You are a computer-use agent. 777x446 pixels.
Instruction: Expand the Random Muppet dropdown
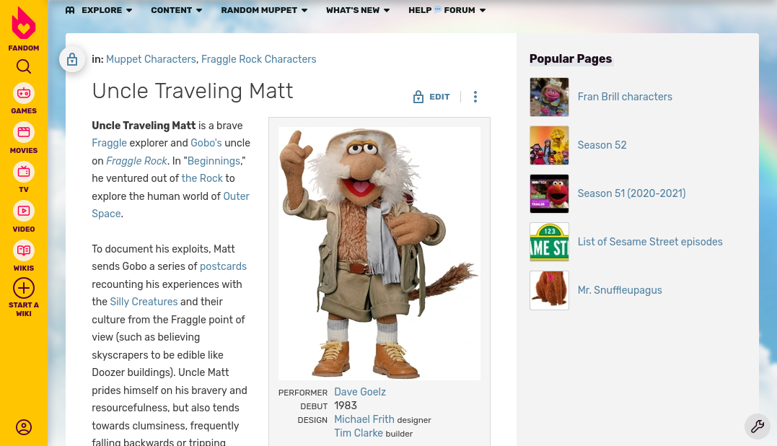tap(265, 10)
